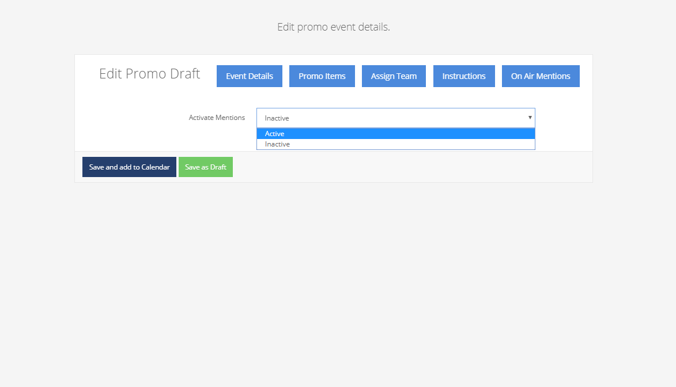This screenshot has width=676, height=387.
Task: Select the Instructions tab
Action: point(463,76)
